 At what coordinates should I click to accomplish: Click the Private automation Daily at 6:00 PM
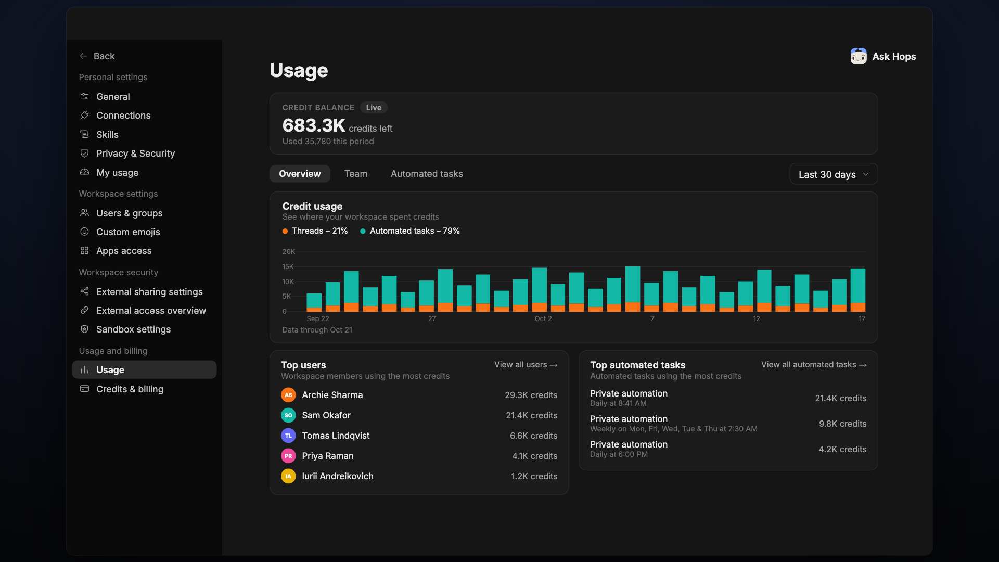pyautogui.click(x=728, y=449)
